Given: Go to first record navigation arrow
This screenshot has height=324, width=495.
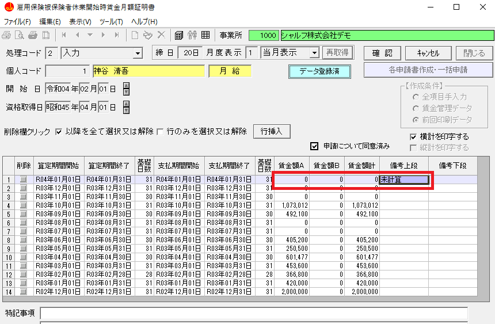Looking at the screenshot, I should (64, 35).
